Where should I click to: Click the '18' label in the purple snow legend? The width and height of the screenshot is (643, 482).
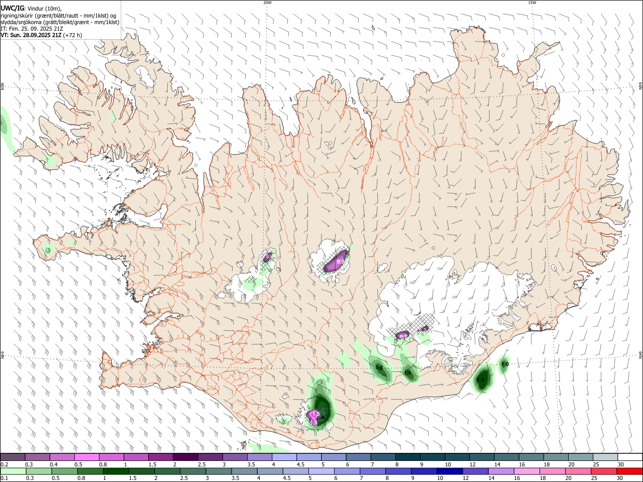(x=547, y=464)
